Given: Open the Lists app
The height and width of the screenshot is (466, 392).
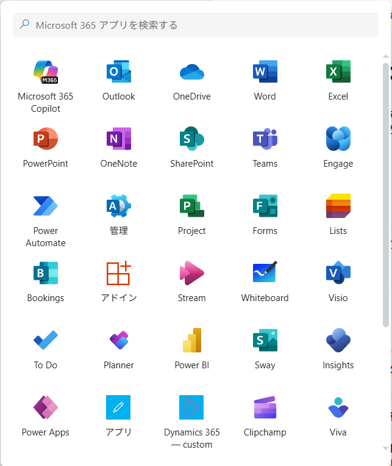Looking at the screenshot, I should (x=338, y=206).
